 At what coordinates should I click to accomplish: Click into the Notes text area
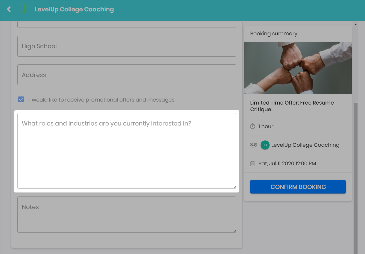[127, 214]
